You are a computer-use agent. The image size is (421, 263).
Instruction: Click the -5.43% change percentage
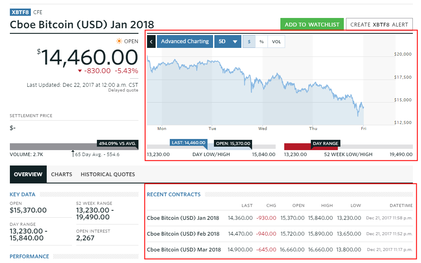click(x=126, y=71)
